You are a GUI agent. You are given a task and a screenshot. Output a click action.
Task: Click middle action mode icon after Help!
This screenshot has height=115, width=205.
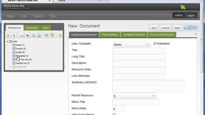(191, 28)
